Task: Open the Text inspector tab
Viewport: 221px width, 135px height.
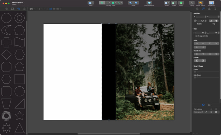Action: pyautogui.click(x=215, y=9)
